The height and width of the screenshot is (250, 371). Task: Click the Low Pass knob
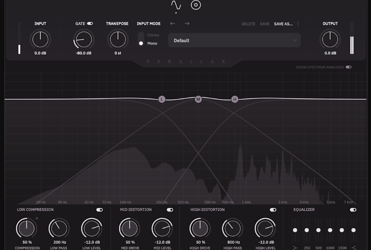(59, 228)
